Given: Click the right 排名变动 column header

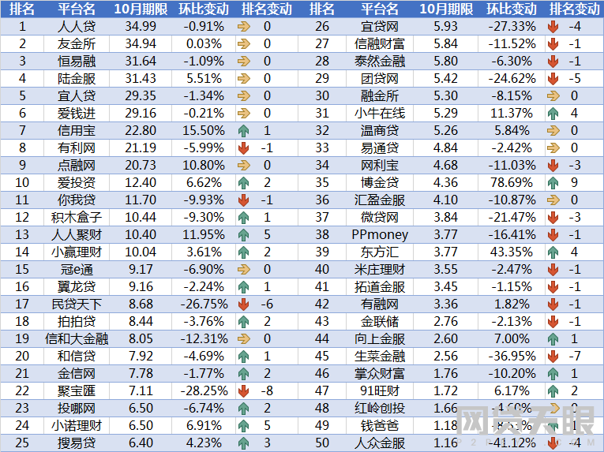Looking at the screenshot, I should 575,9.
